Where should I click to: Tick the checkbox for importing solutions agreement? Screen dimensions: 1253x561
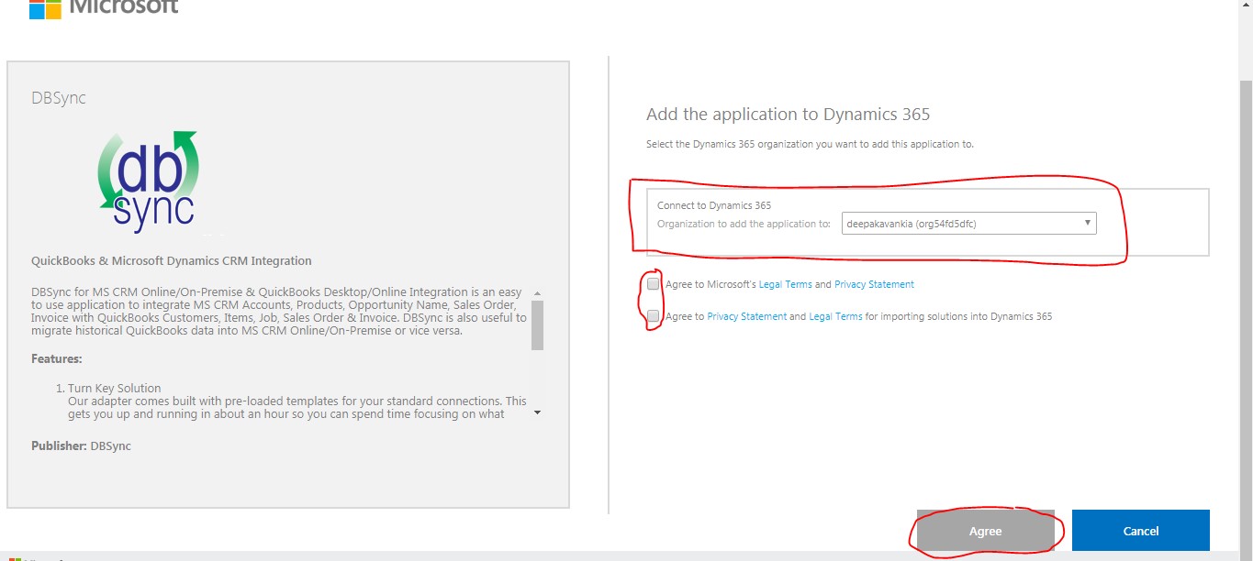coord(653,316)
